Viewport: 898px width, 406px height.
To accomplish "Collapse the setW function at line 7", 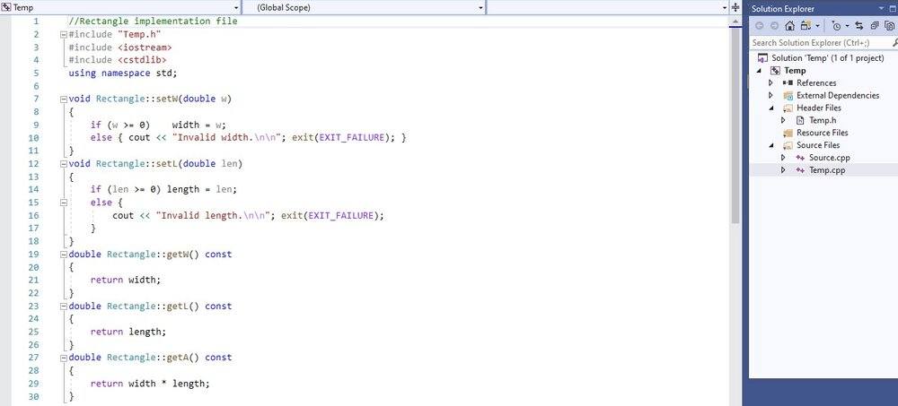I will [x=64, y=99].
